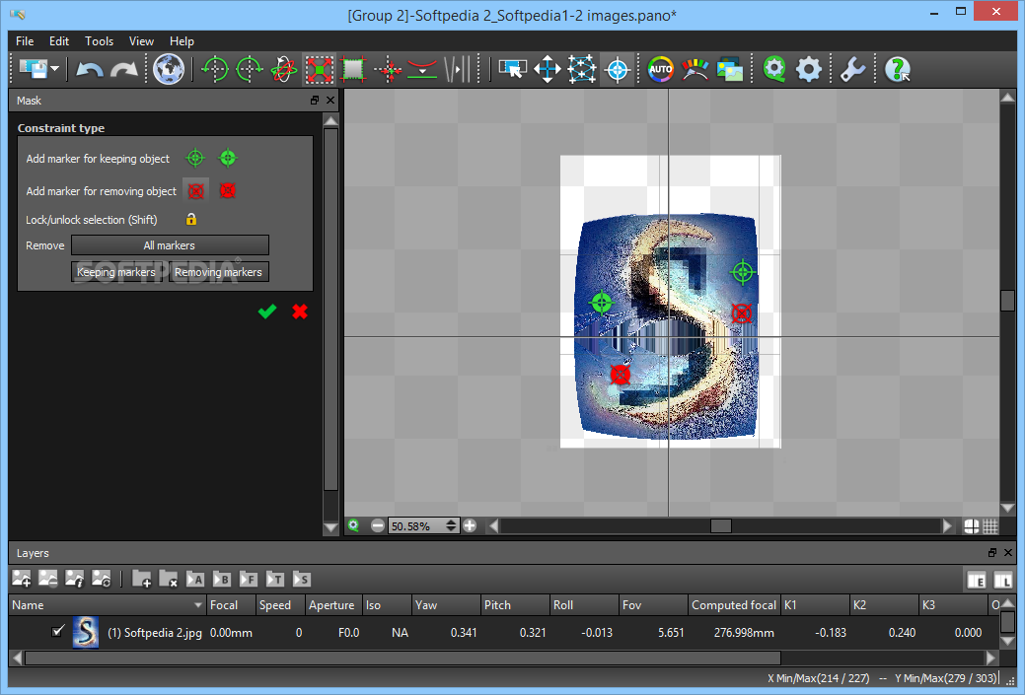Image resolution: width=1025 pixels, height=695 pixels.
Task: Cancel the mask with the red X
Action: [x=300, y=312]
